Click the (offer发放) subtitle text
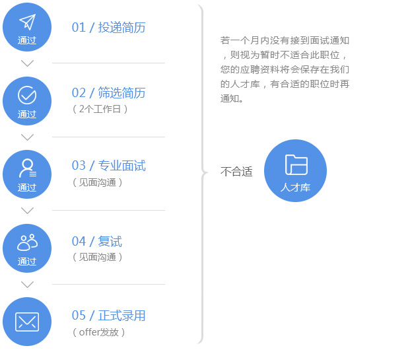Viewport: 410px width, 350px height. click(98, 332)
